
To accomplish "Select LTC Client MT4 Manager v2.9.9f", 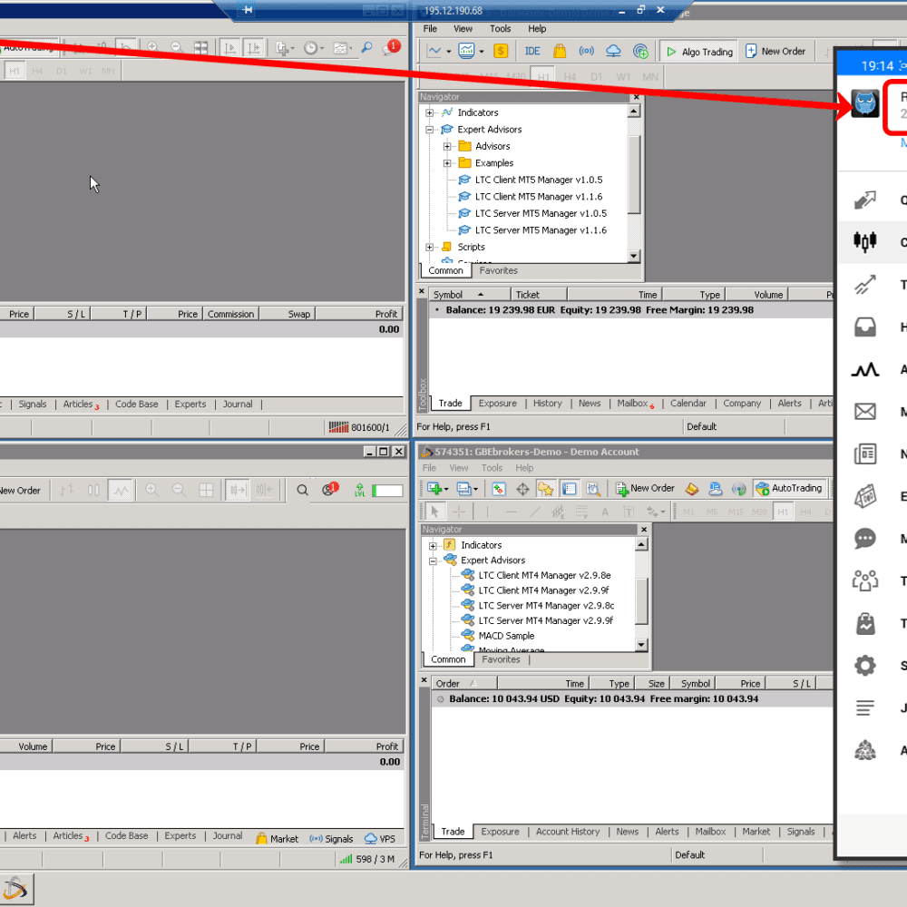I will [543, 590].
